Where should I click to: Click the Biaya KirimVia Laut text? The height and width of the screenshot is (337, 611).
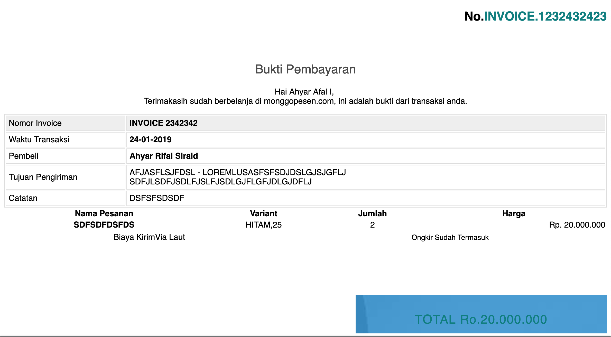coord(149,237)
